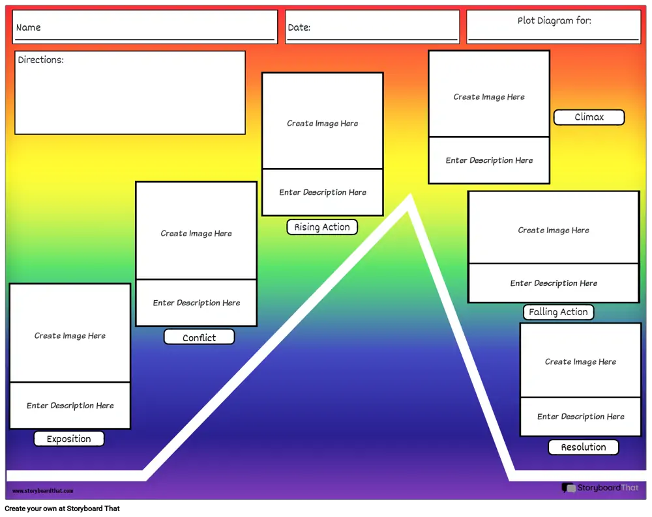Viewport: 652px width, 517px height.
Task: Click the Resolution description text box
Action: 580,417
